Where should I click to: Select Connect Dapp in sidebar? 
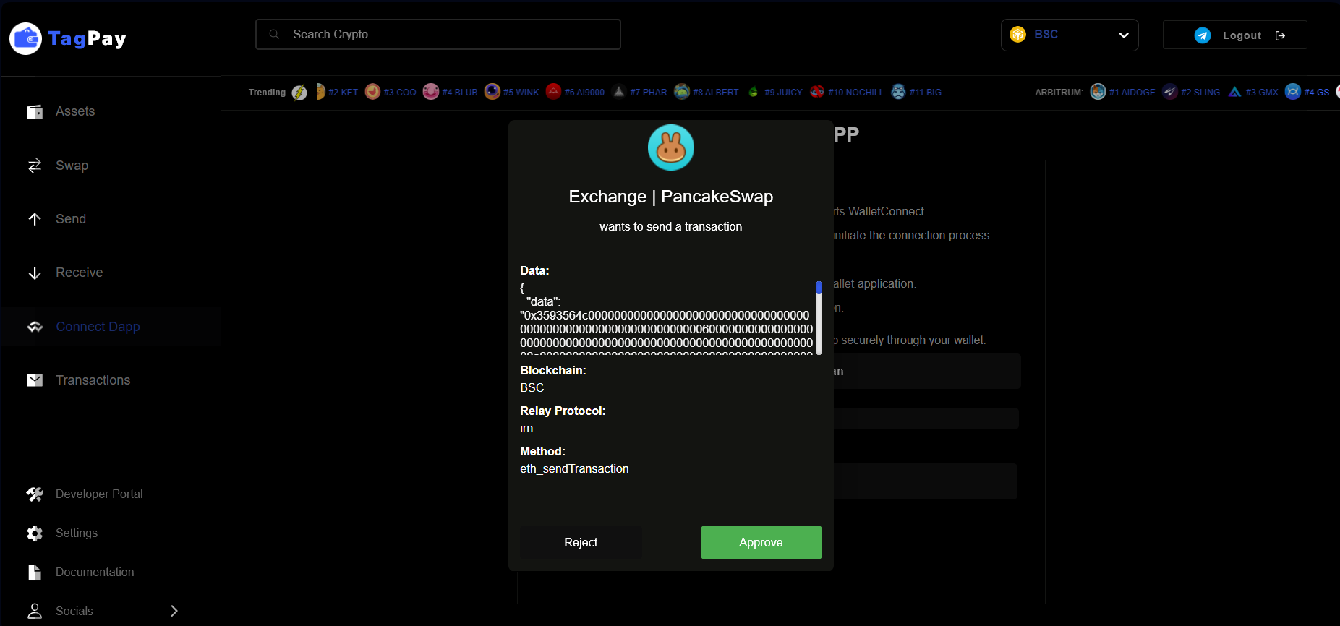click(x=98, y=327)
